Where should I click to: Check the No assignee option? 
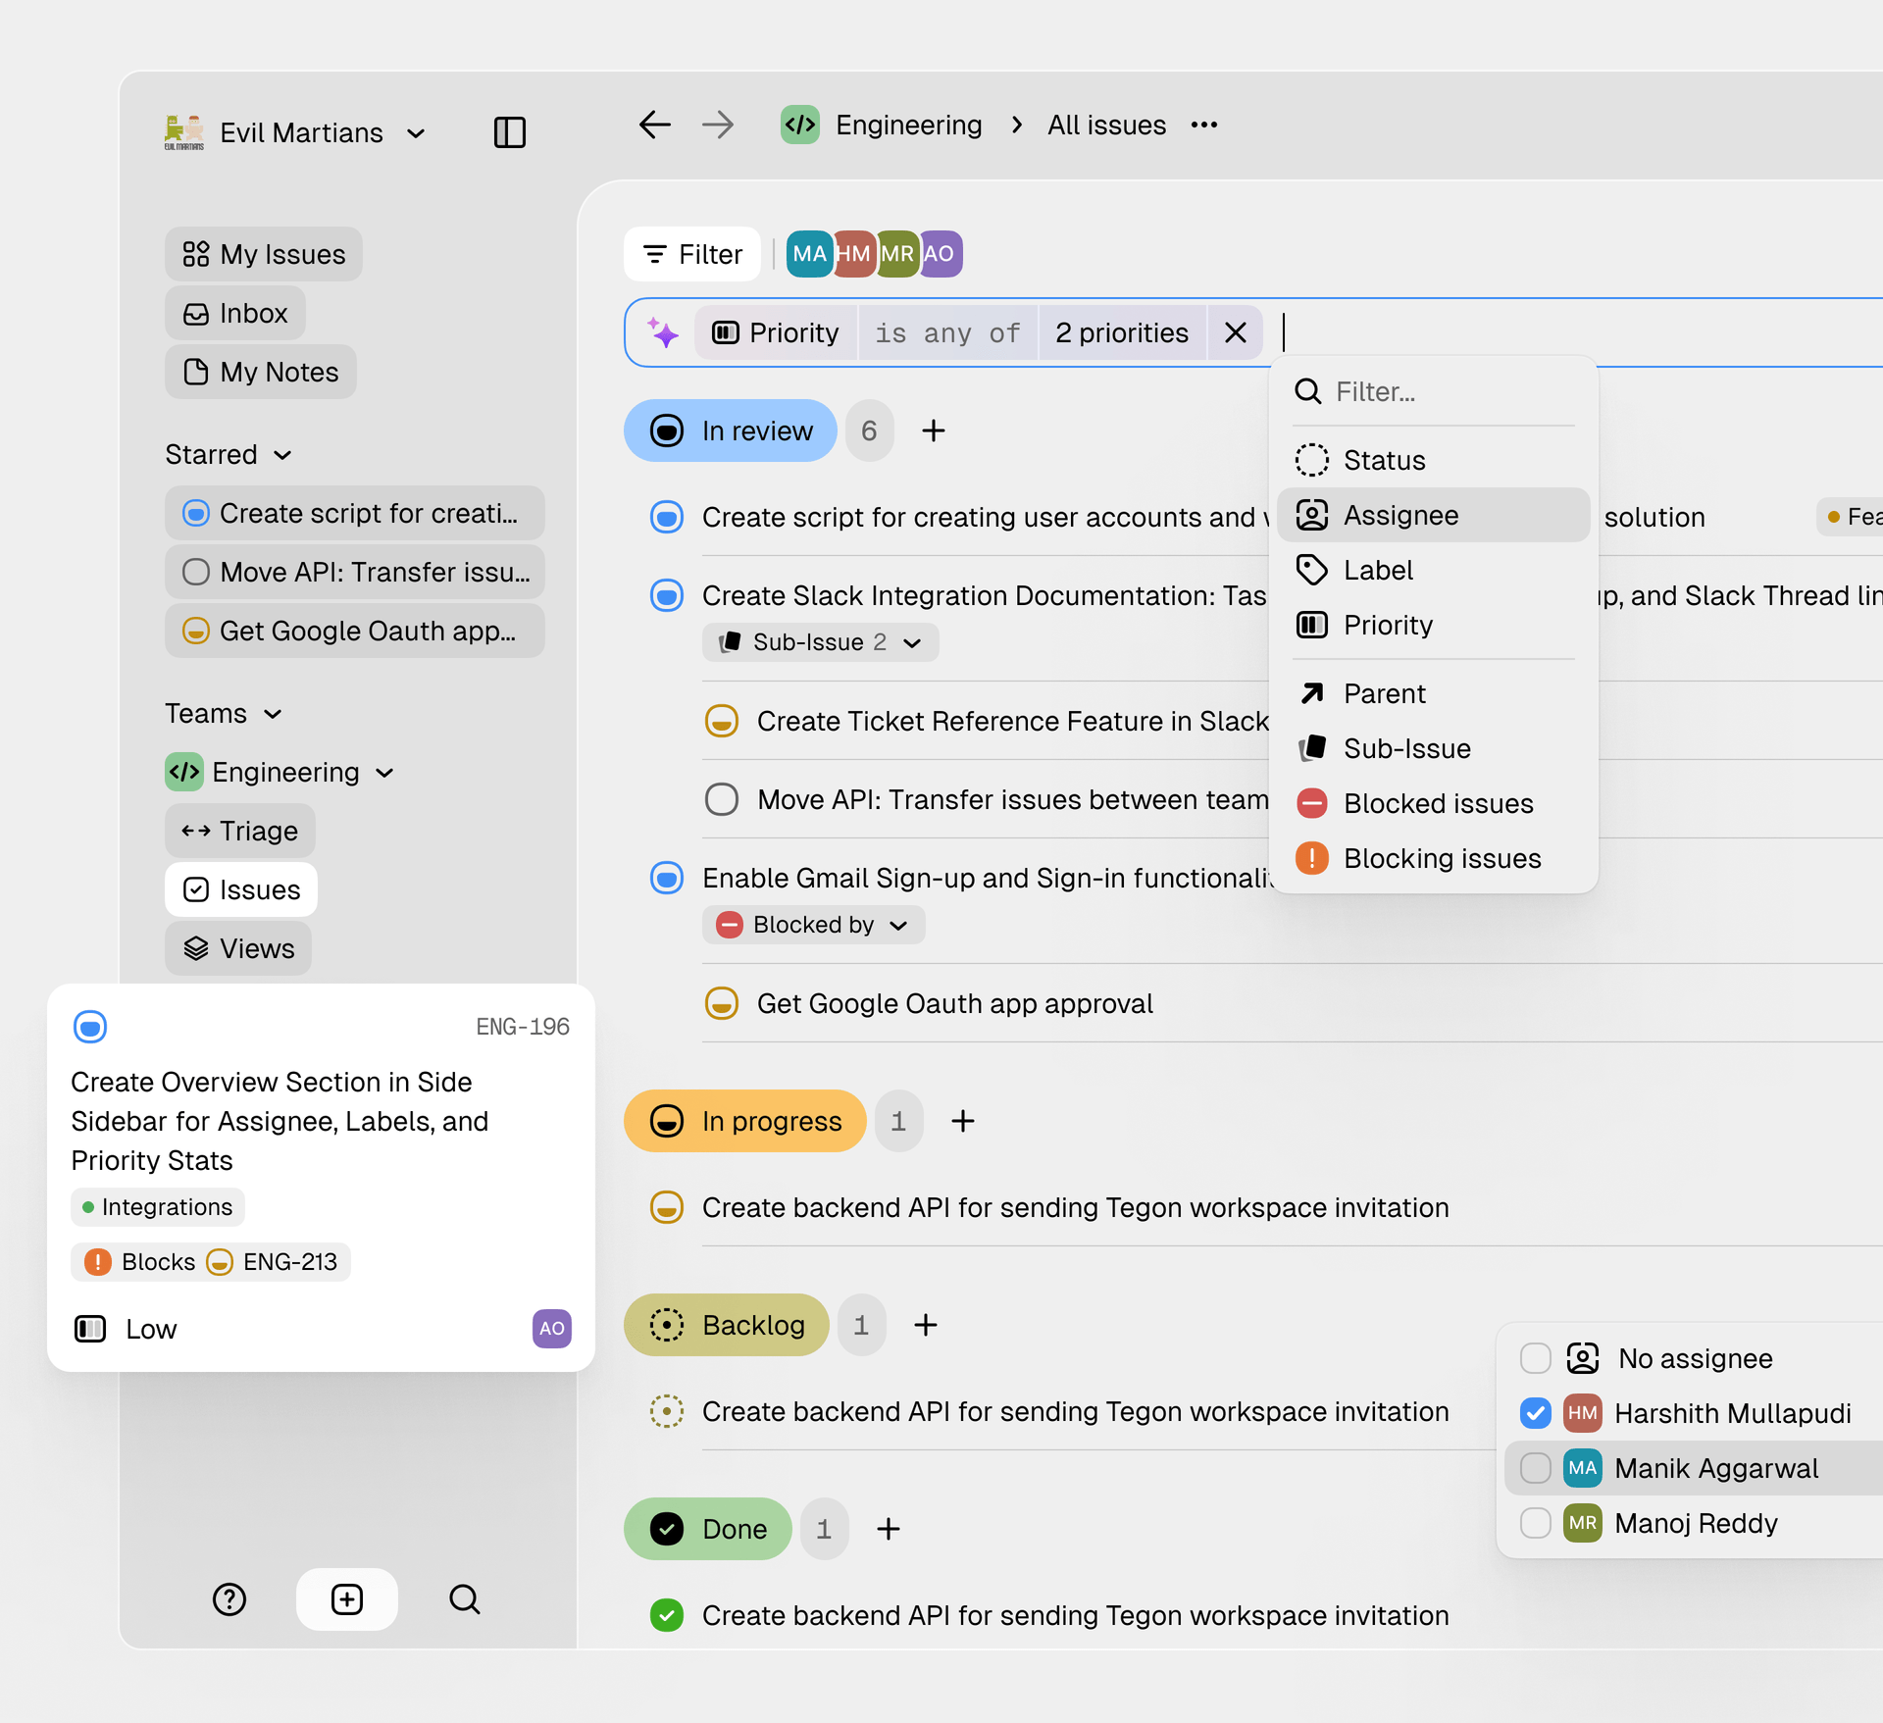[x=1535, y=1358]
